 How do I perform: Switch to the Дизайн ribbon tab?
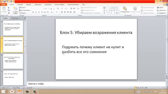(x=29, y=5)
